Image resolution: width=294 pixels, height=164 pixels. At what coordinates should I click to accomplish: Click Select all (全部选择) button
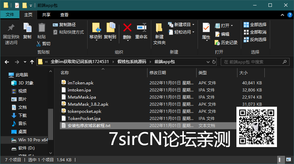(255, 25)
